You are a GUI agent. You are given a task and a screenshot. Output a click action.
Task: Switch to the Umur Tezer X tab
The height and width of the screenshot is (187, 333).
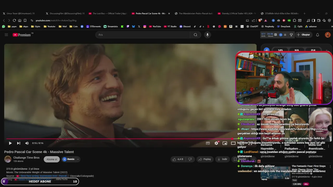[20, 13]
